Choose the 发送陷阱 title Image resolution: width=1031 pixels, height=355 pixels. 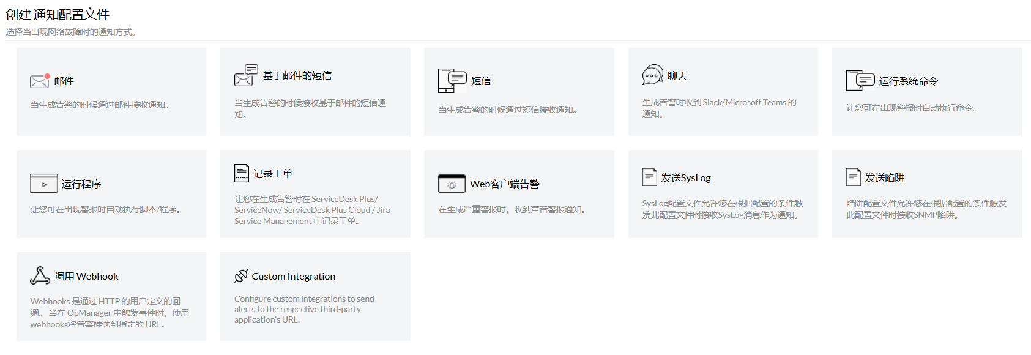pyautogui.click(x=885, y=177)
